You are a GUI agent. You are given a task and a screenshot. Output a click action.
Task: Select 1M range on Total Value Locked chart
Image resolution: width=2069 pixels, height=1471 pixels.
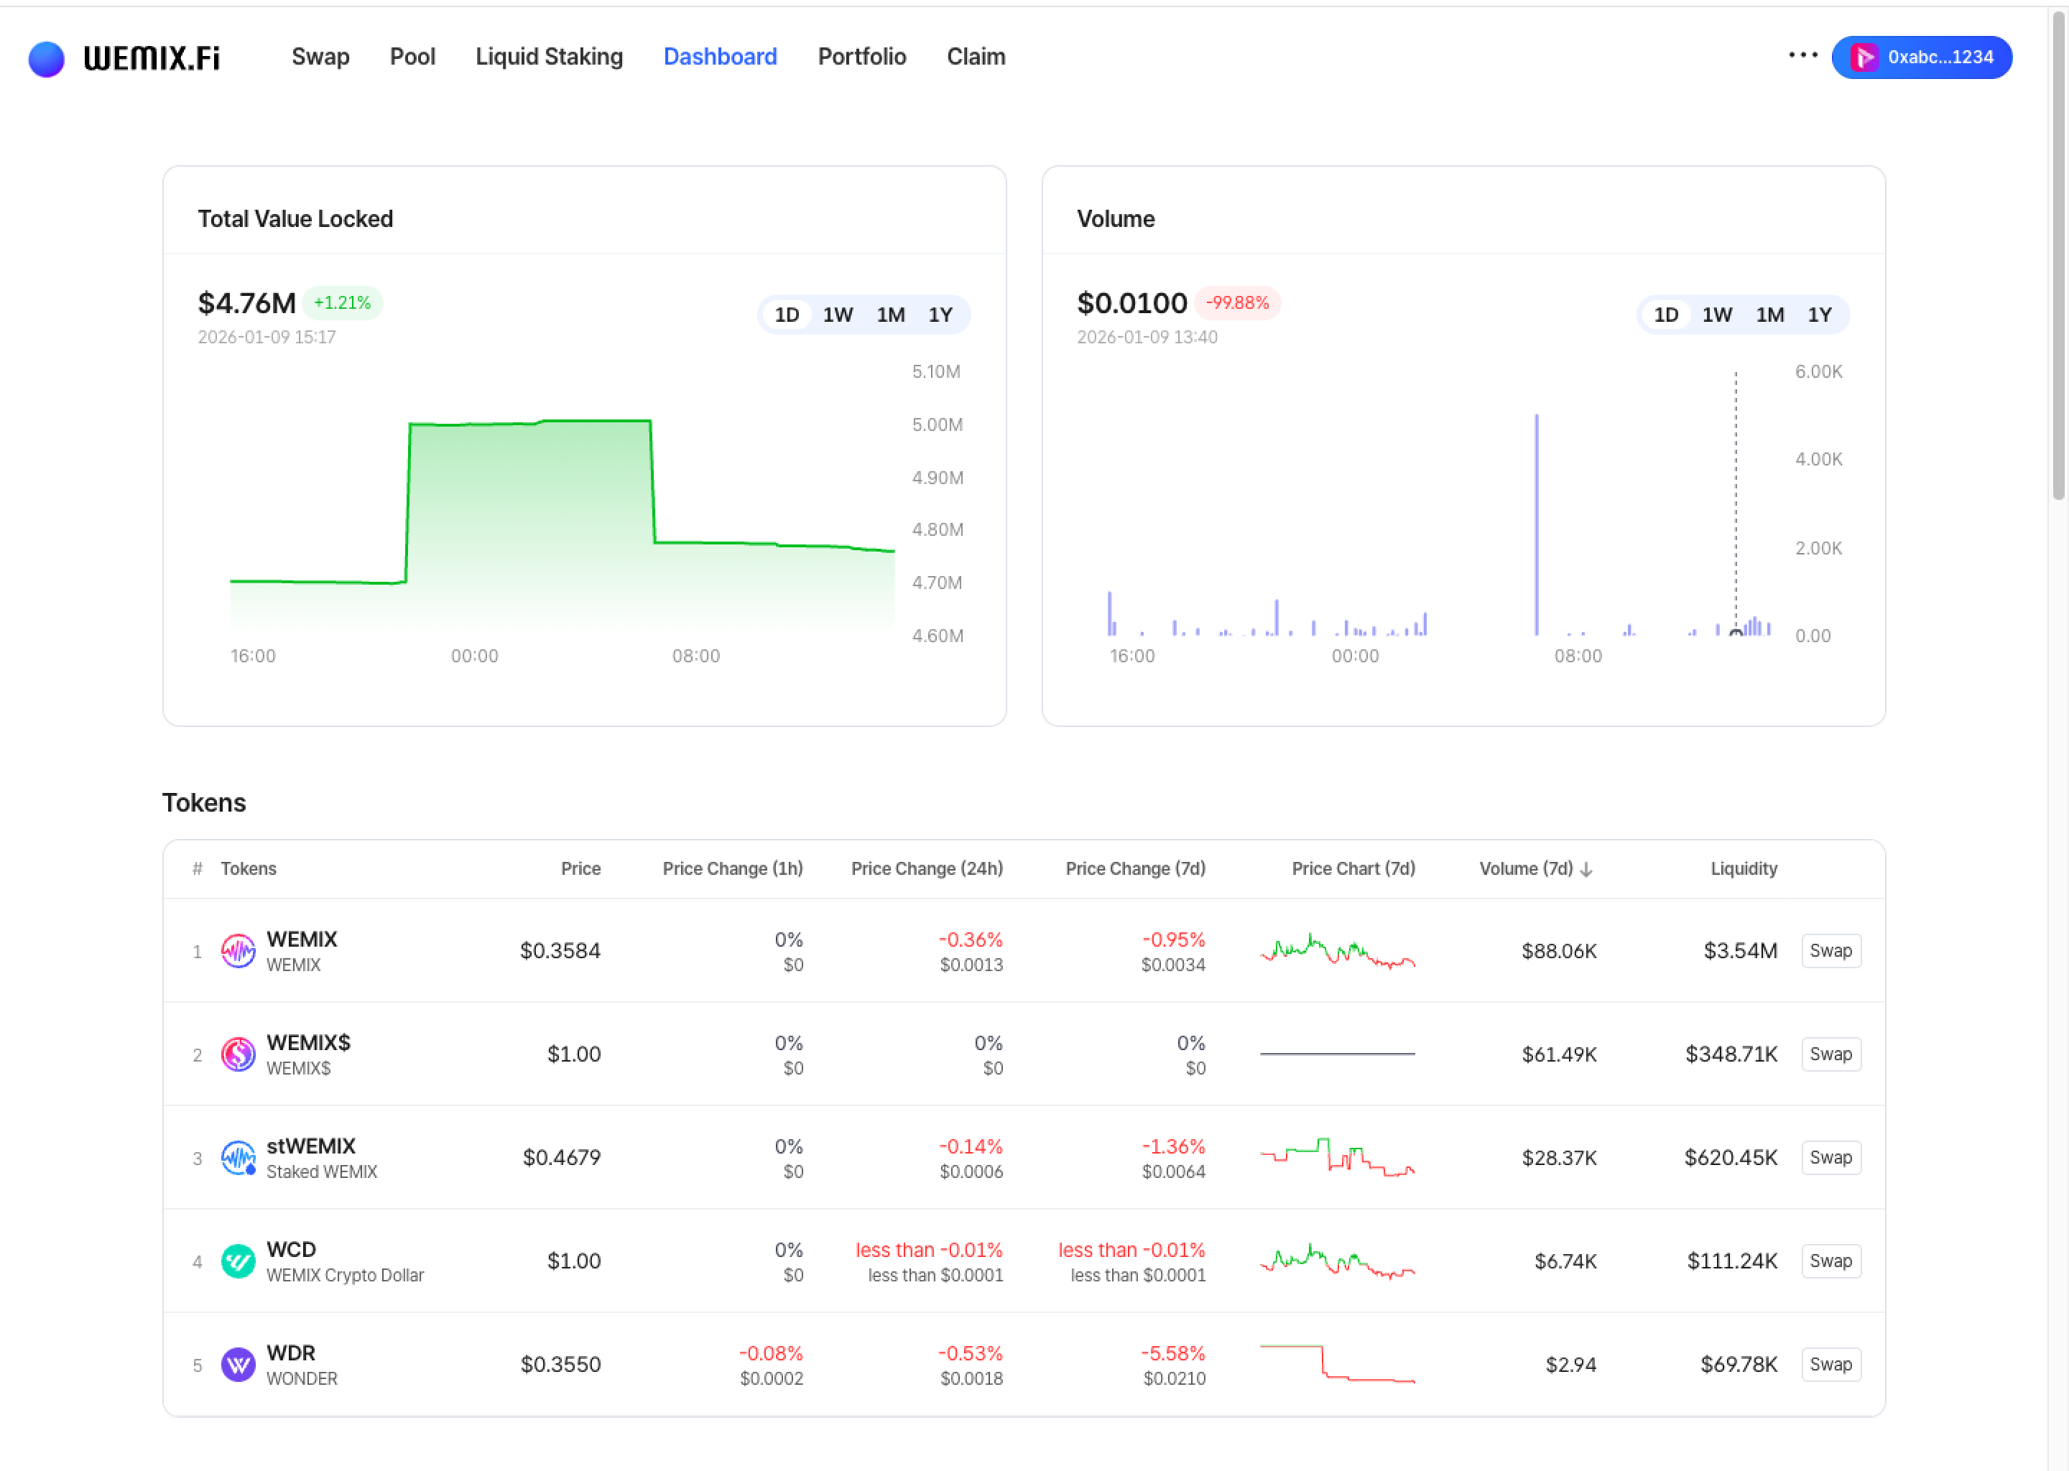click(891, 315)
